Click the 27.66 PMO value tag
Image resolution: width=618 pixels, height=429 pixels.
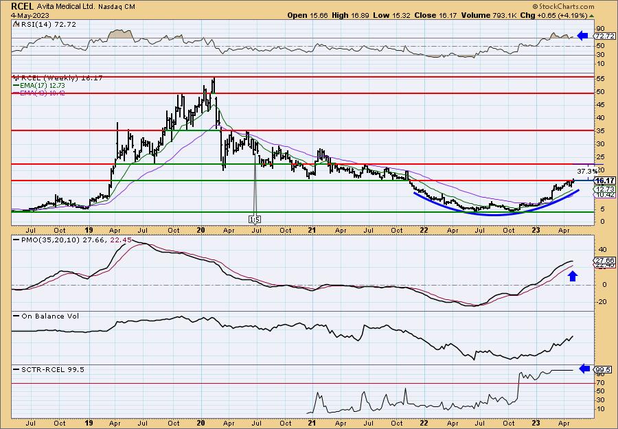pyautogui.click(x=604, y=260)
